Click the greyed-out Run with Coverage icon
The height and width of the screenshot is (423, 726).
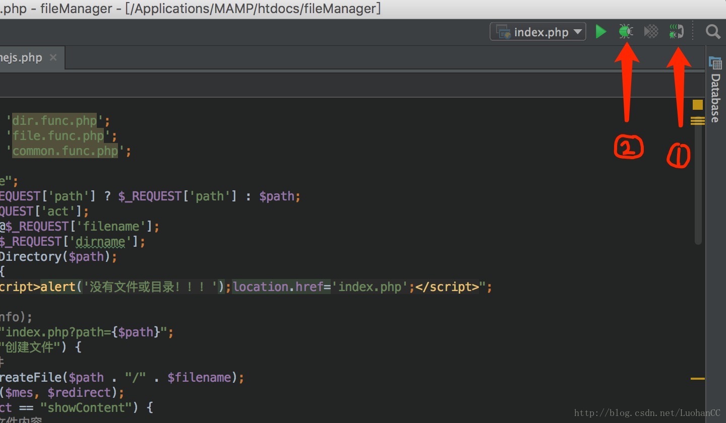click(x=651, y=32)
